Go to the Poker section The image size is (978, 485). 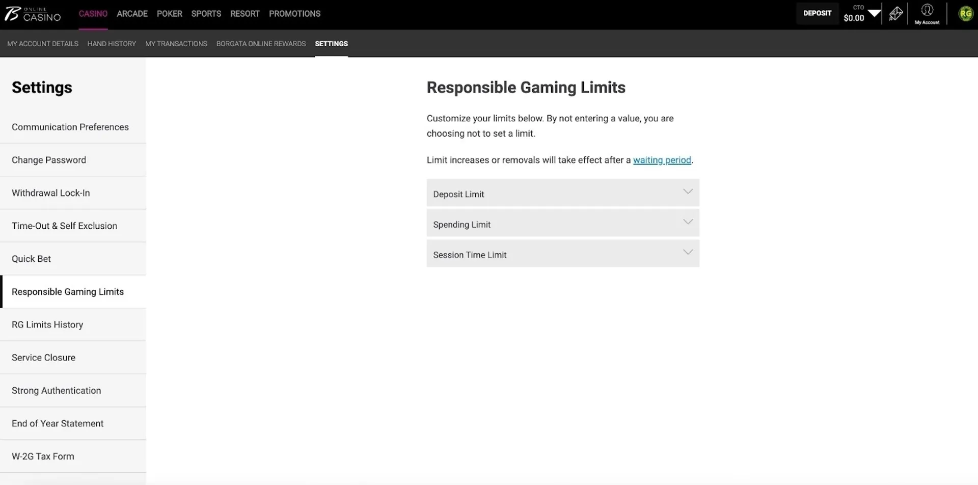169,14
